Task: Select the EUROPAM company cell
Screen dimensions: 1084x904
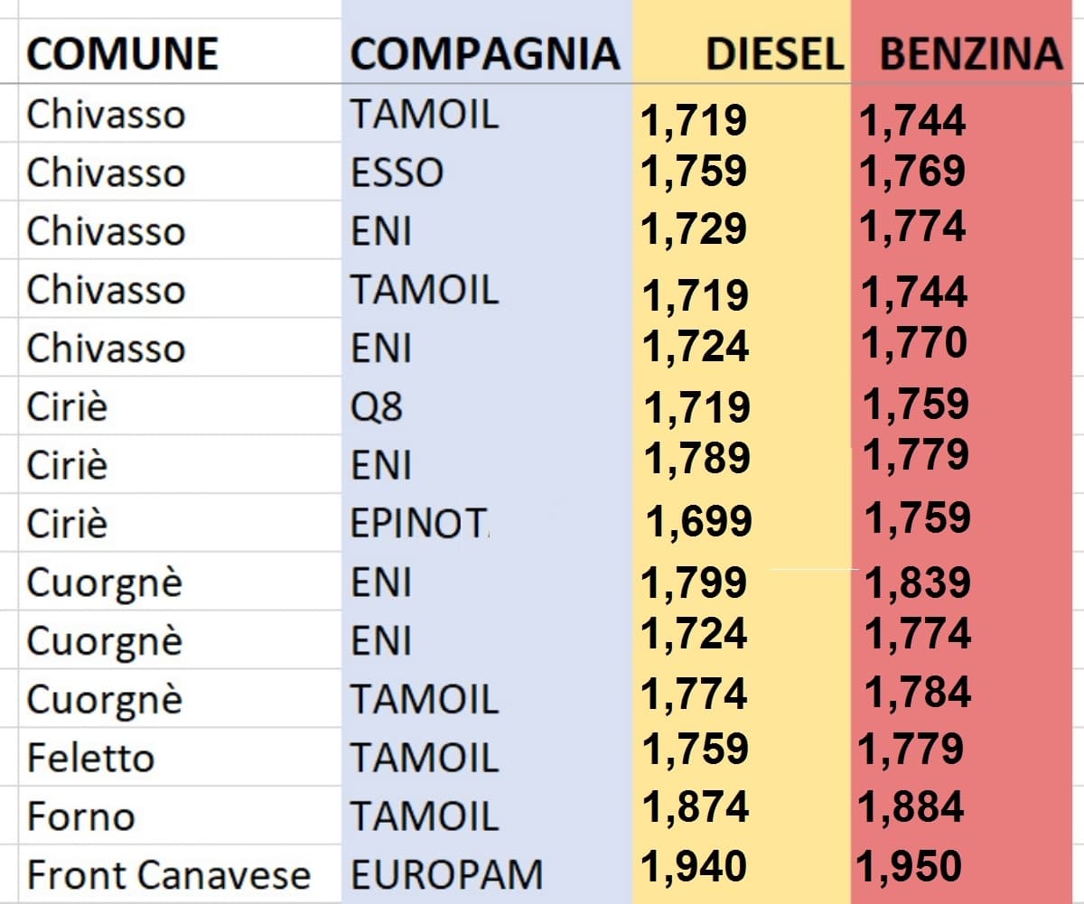Action: 446,875
